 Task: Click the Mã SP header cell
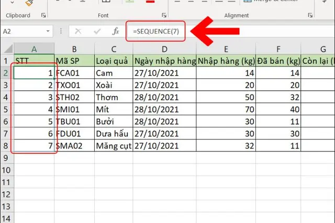[x=74, y=61]
